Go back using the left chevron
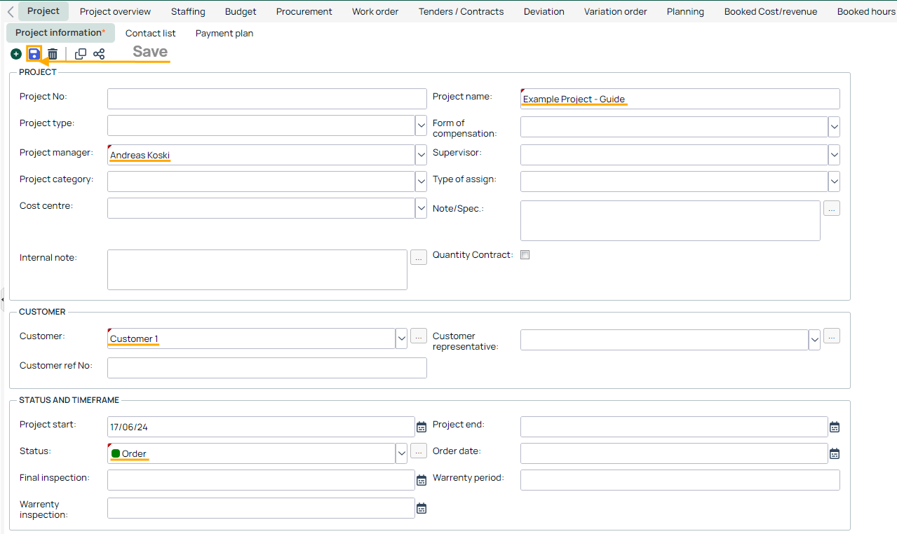Screen dimensions: 897x534 pyautogui.click(x=11, y=12)
